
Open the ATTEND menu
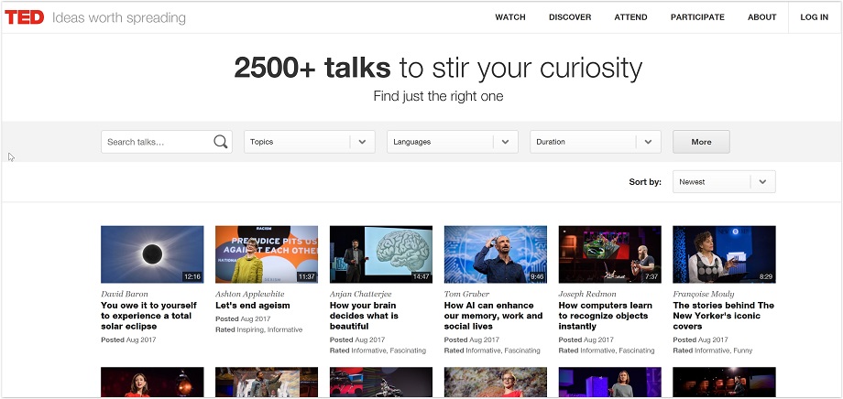click(x=630, y=17)
